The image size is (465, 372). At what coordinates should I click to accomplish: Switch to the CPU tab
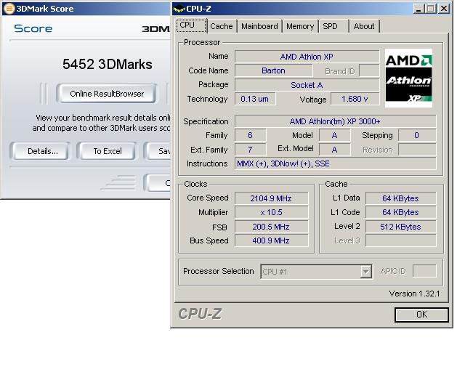tap(191, 25)
